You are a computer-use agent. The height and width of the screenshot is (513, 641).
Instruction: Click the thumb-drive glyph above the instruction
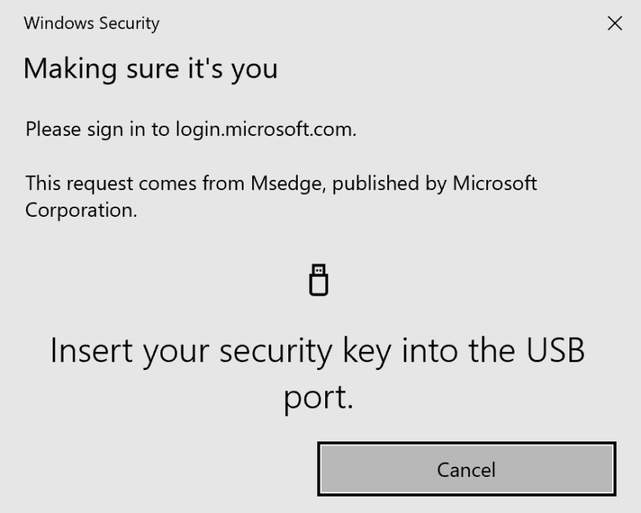318,280
